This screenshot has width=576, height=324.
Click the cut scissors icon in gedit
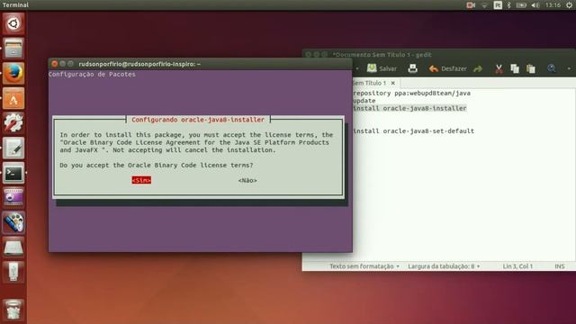[499, 68]
